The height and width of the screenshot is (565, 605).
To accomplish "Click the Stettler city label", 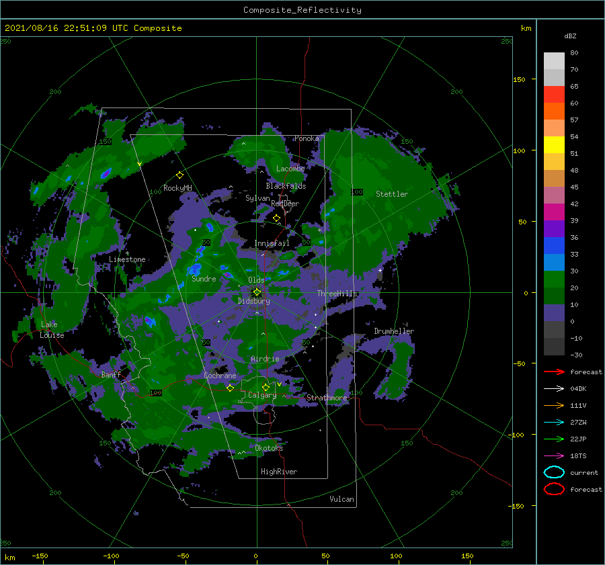I will coord(392,194).
